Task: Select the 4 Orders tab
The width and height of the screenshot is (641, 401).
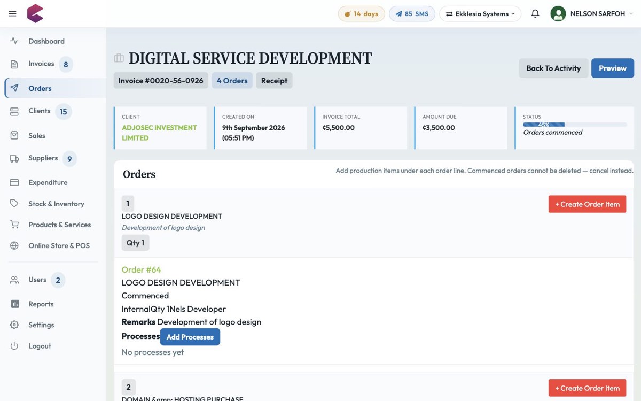Action: (232, 81)
